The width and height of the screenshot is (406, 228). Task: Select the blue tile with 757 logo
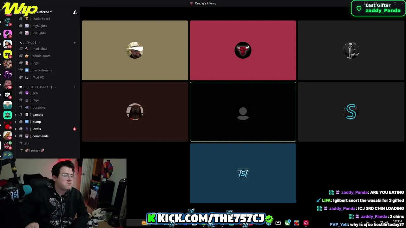tap(243, 173)
